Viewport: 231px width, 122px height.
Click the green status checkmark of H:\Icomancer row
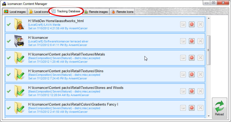tap(9, 41)
